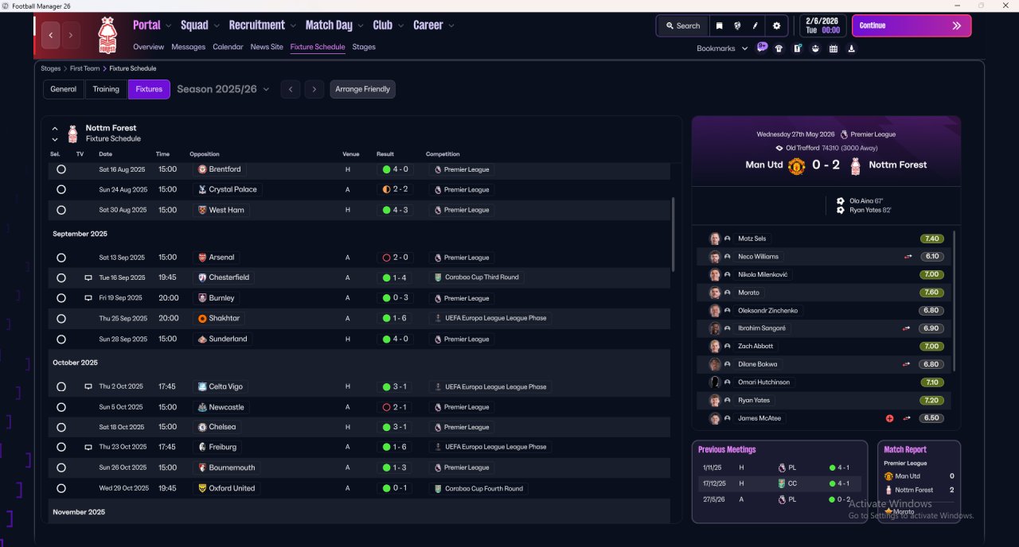Click the group of people icon in bookmarks bar
1019x547 pixels.
click(x=815, y=48)
